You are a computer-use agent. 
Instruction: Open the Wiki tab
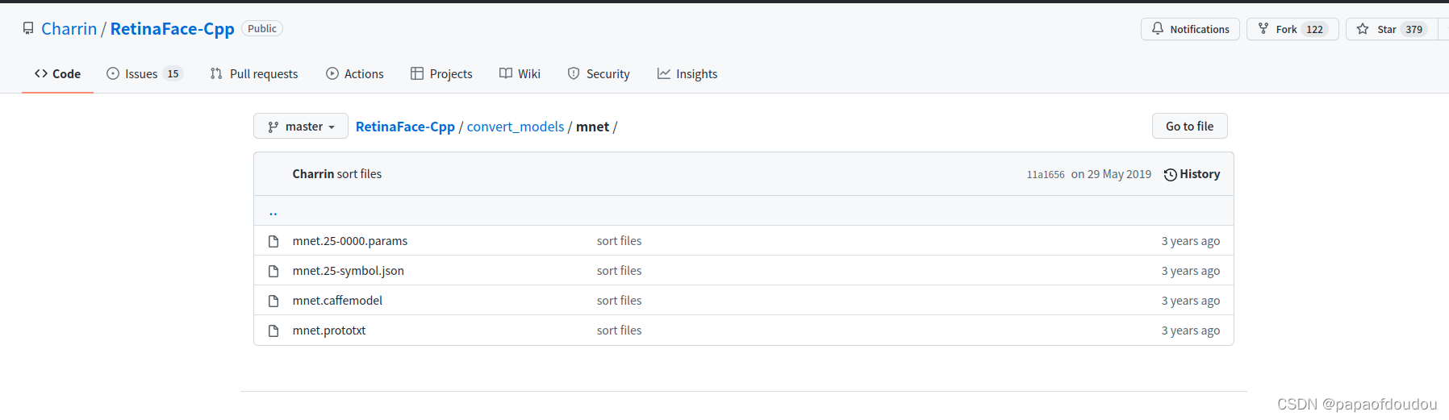tap(520, 73)
